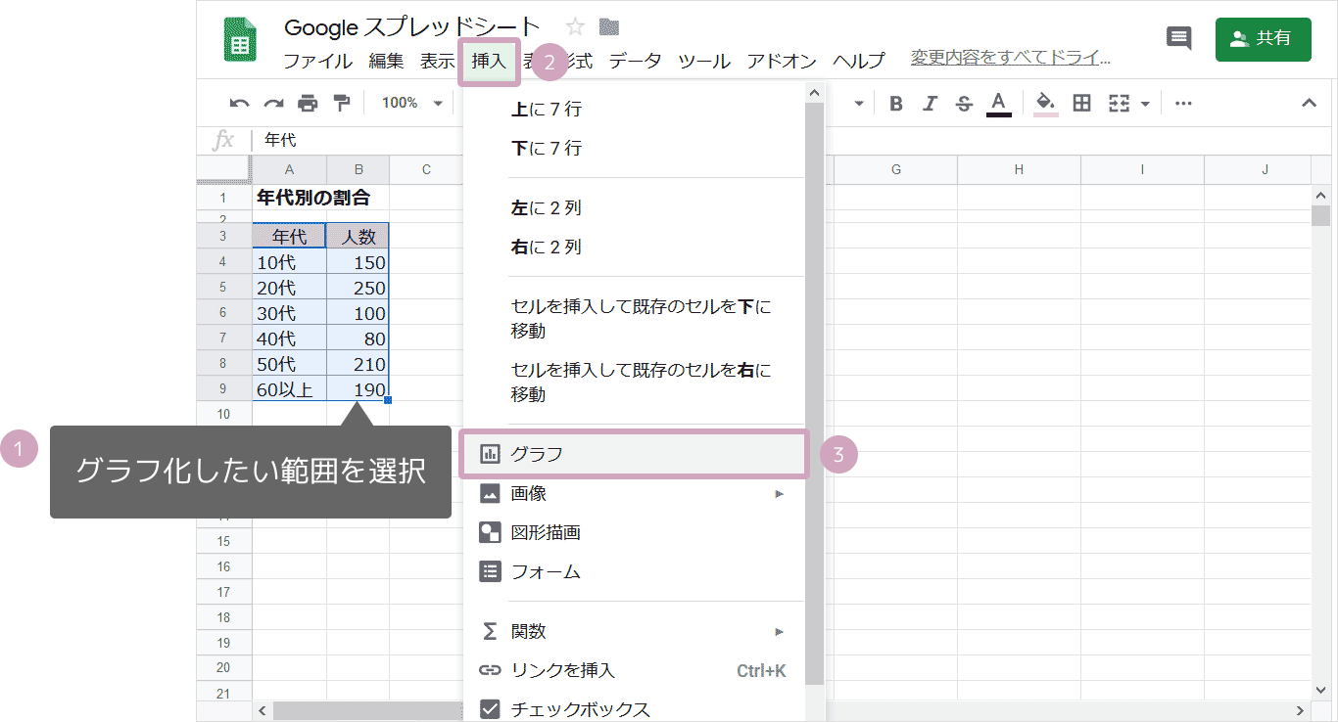The image size is (1338, 722).
Task: Open the cell borders tool
Action: [1081, 104]
